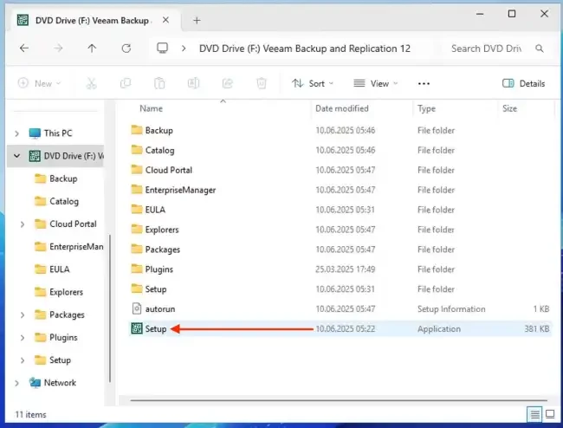Collapse DVD Drive (F:) tree node
Viewport: 563px width, 428px height.
[x=16, y=156]
